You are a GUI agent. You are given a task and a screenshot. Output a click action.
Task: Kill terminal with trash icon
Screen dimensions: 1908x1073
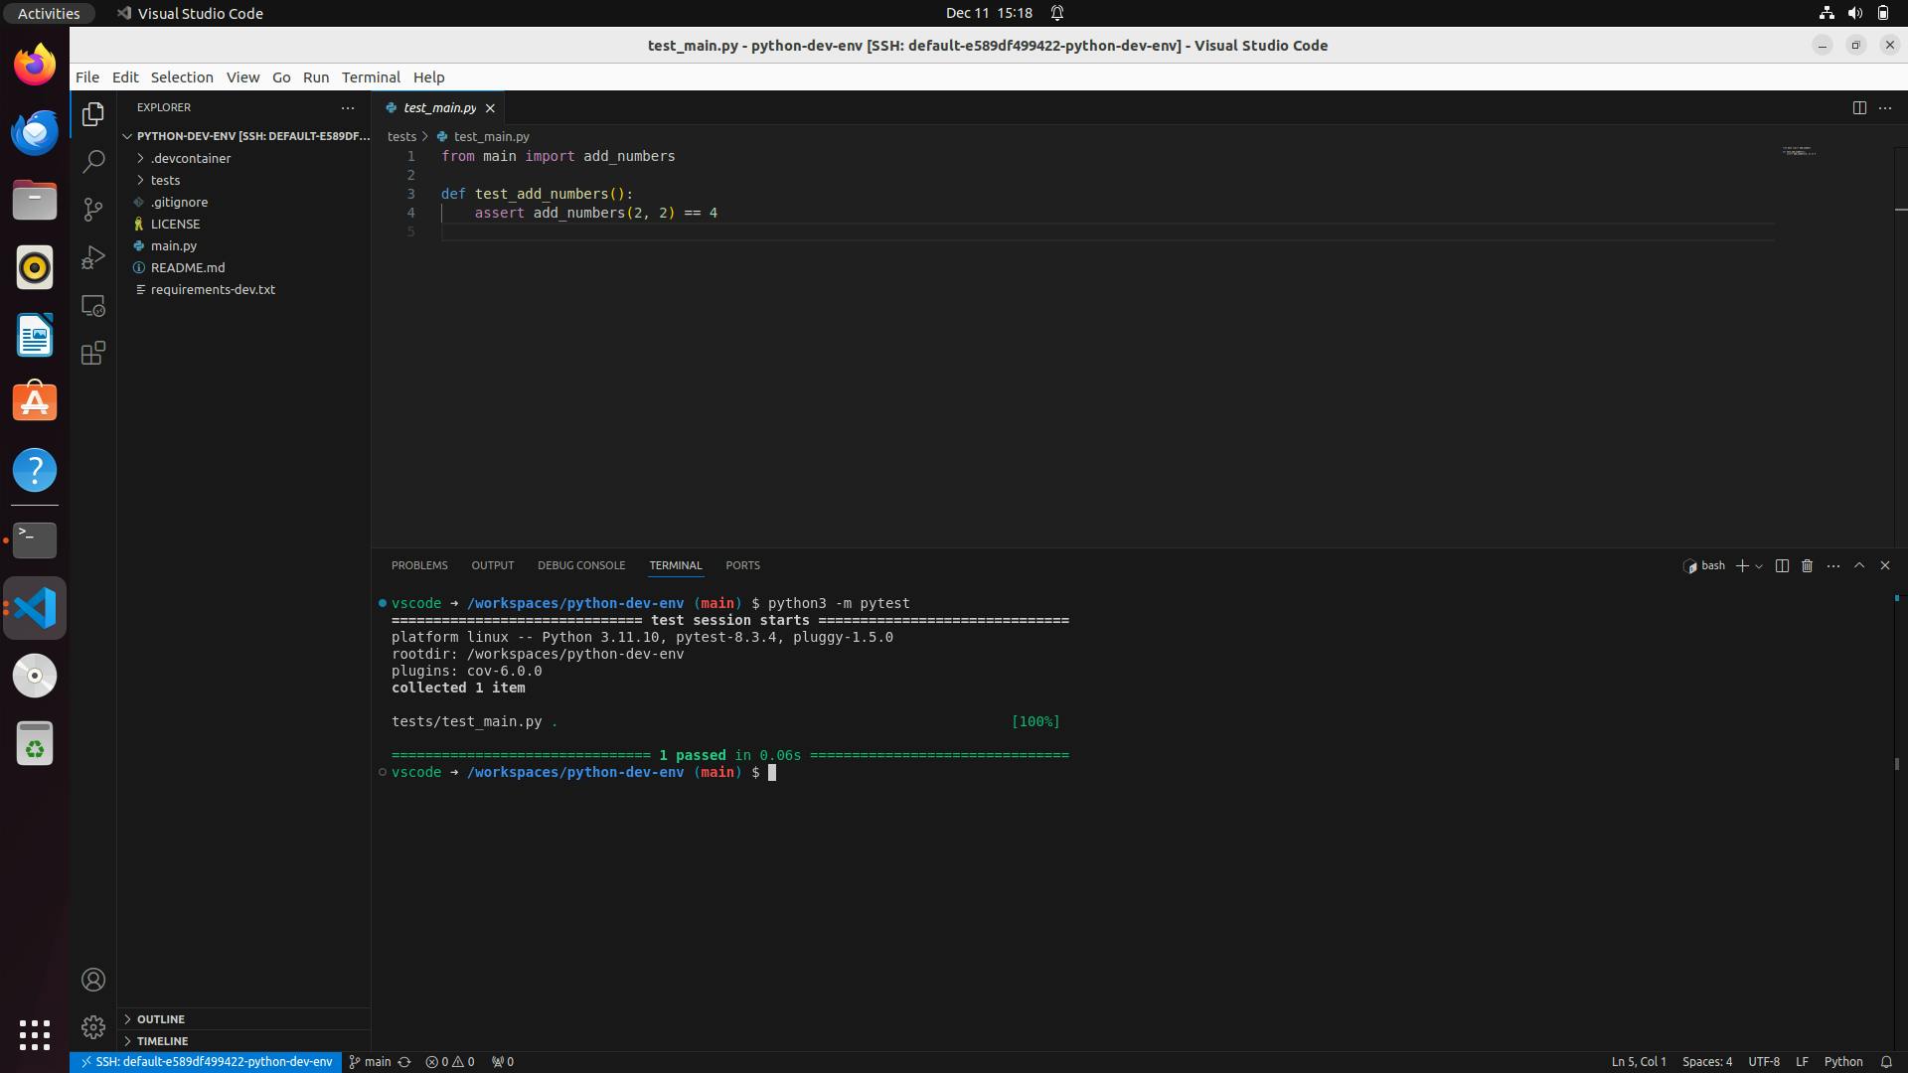point(1808,565)
